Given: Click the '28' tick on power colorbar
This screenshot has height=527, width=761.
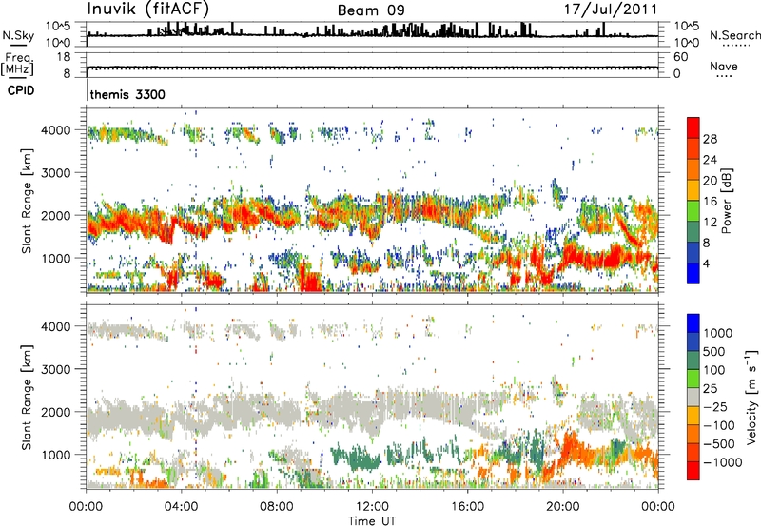Looking at the screenshot, I should click(x=710, y=139).
